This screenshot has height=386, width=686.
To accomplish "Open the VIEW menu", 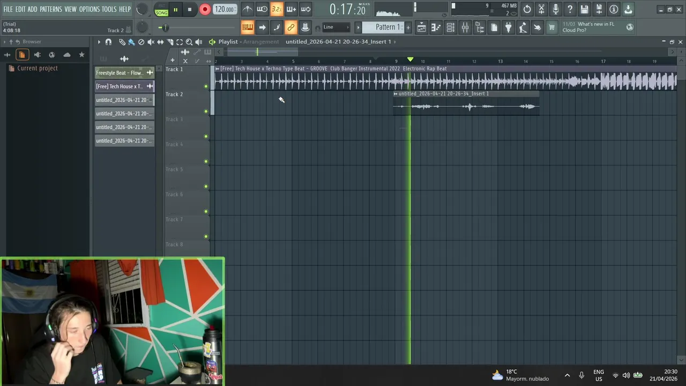I will [x=71, y=9].
